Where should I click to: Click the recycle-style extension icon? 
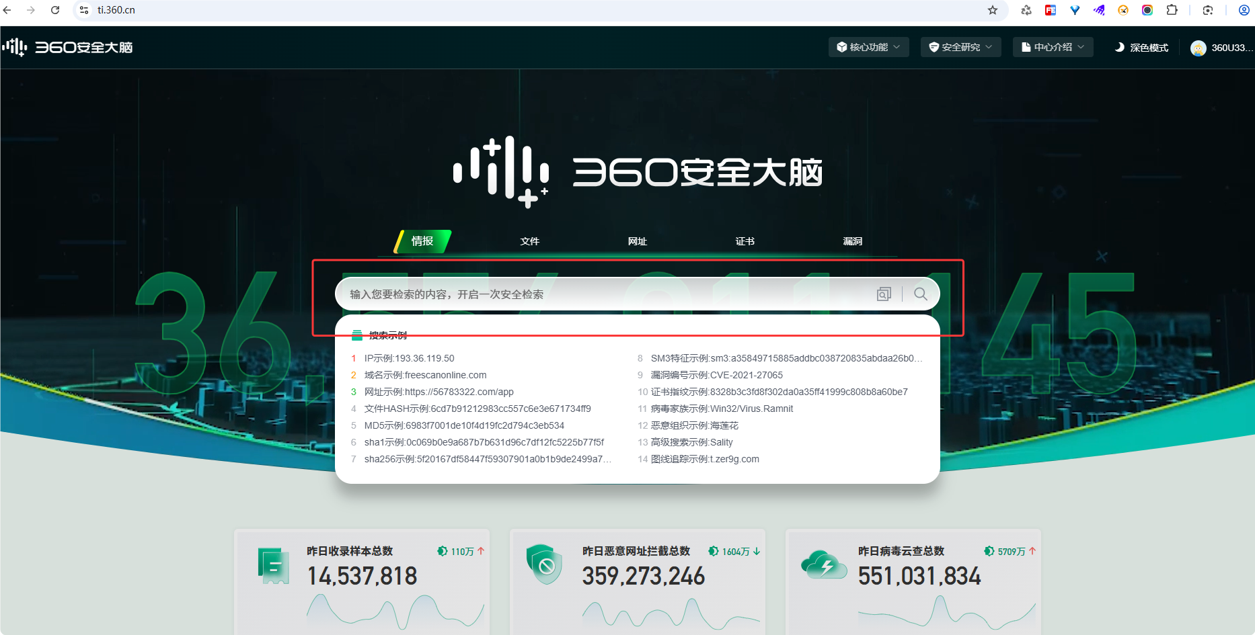tap(1026, 10)
